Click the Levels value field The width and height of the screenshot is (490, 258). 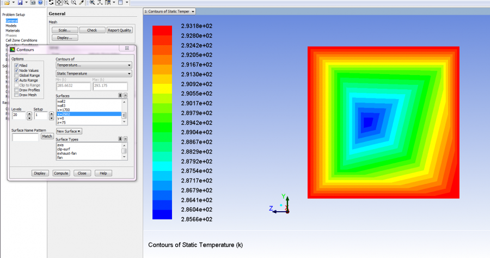(19, 115)
